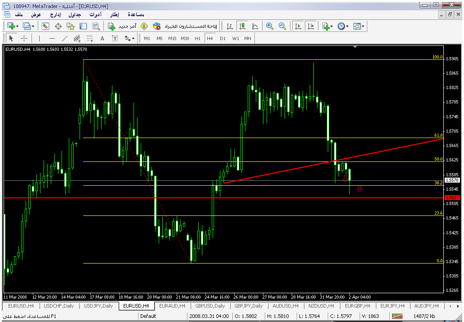Open the new chart dropdown arrow
The height and width of the screenshot is (322, 464).
click(x=17, y=27)
